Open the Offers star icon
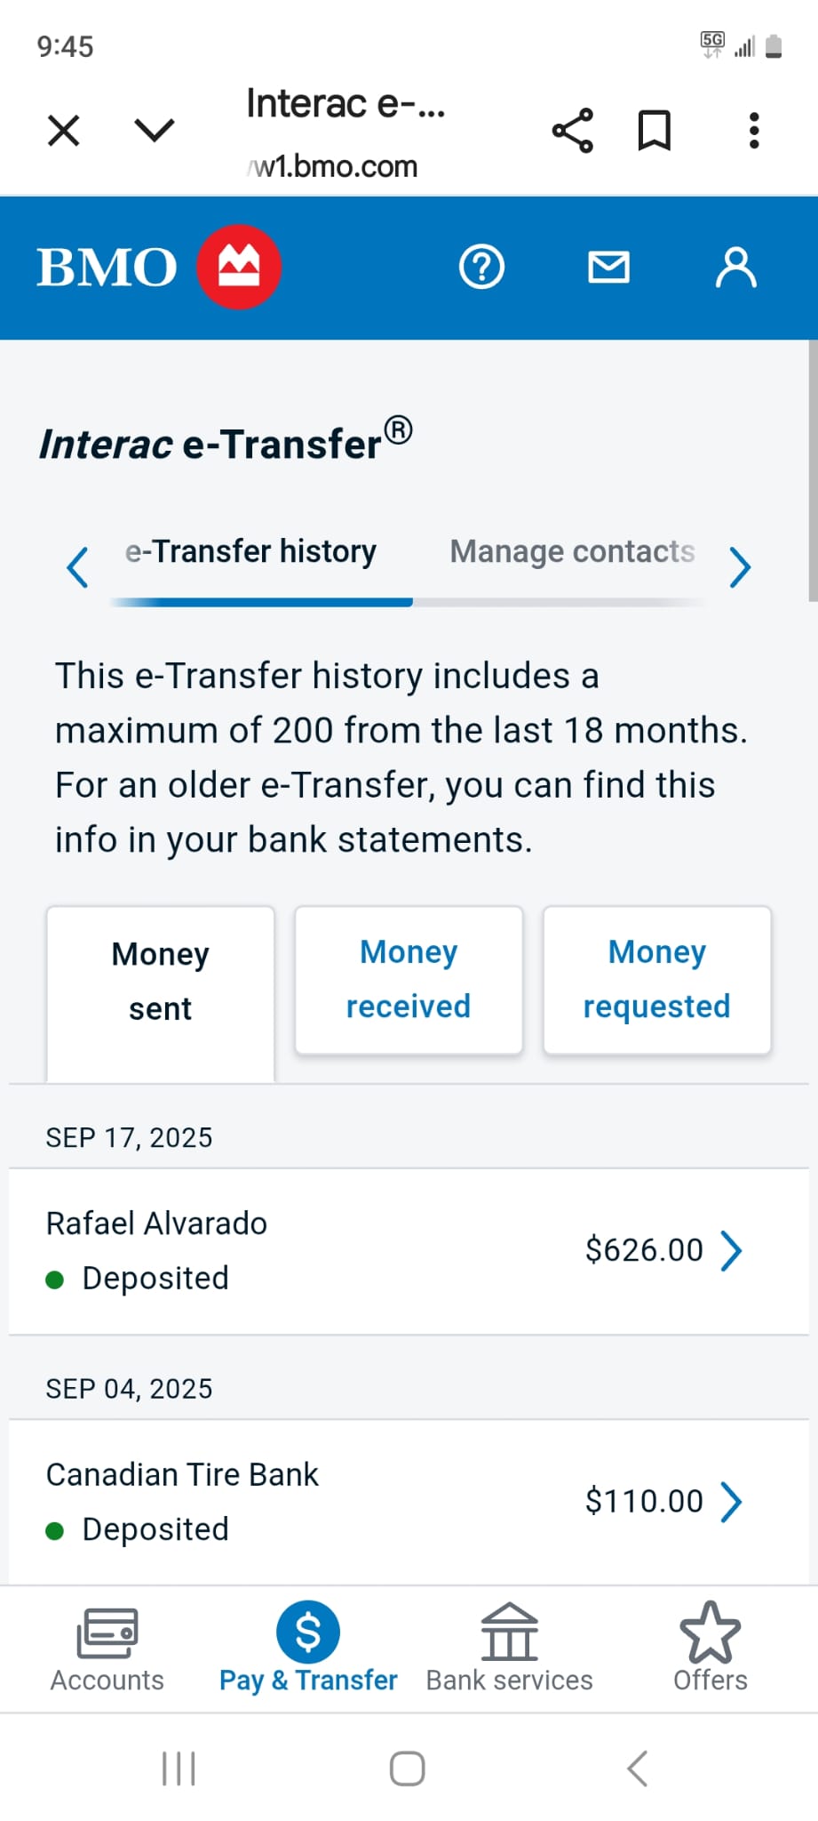 point(710,1649)
